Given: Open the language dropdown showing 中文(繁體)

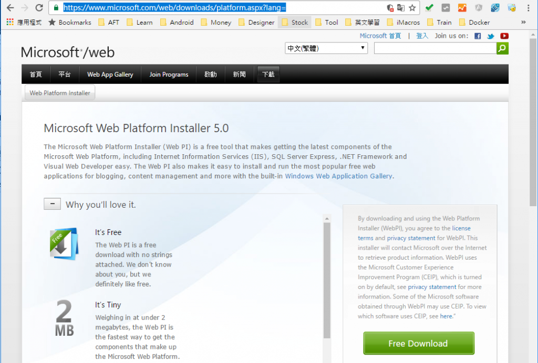Looking at the screenshot, I should tap(326, 48).
